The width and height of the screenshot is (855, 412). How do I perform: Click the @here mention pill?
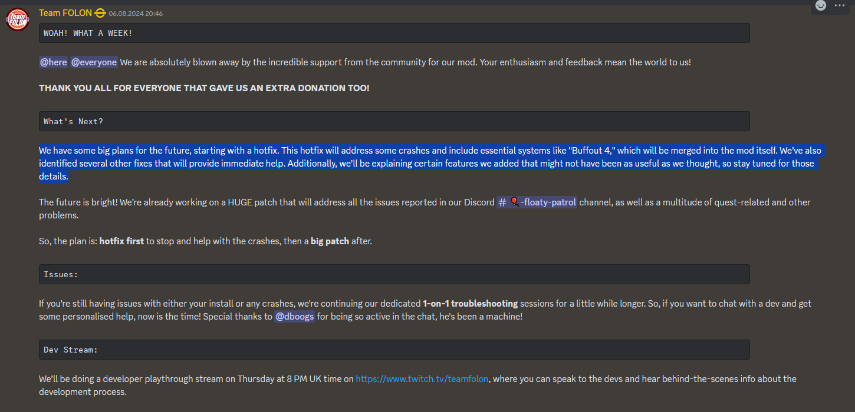pos(53,62)
